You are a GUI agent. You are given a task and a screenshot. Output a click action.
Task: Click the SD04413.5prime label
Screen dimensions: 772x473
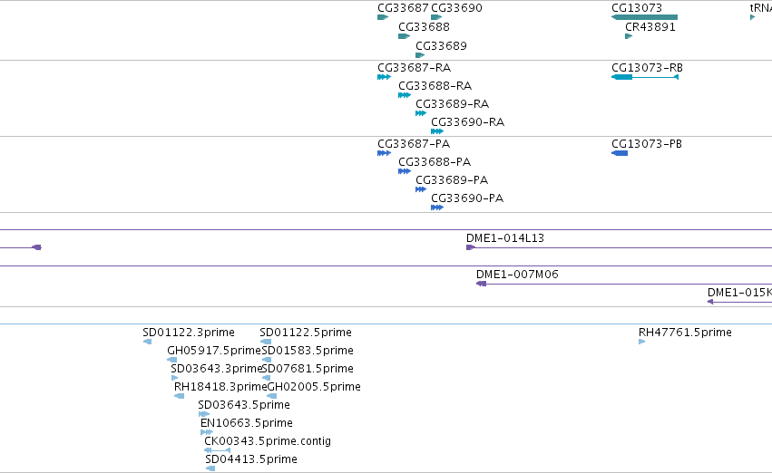click(251, 459)
